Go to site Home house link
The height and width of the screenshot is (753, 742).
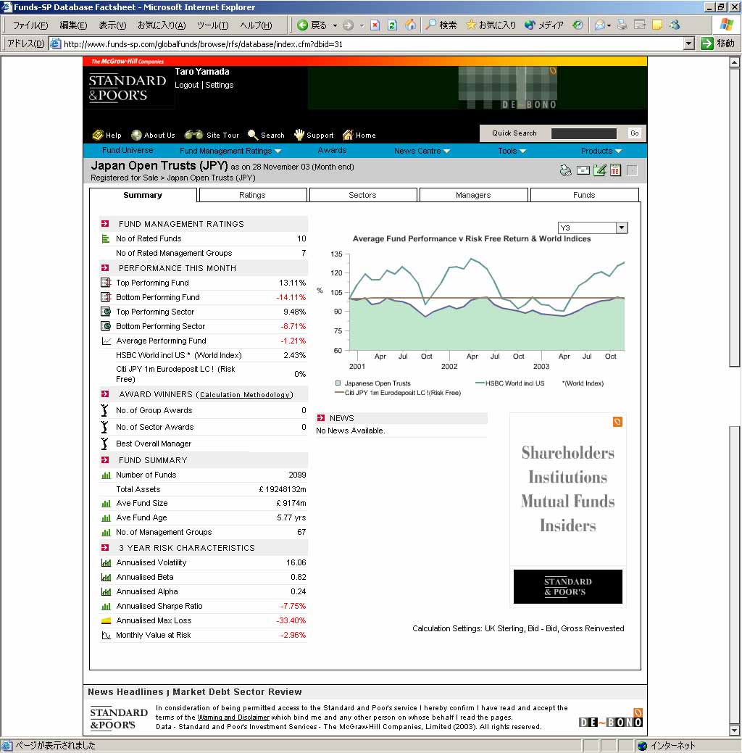click(359, 135)
